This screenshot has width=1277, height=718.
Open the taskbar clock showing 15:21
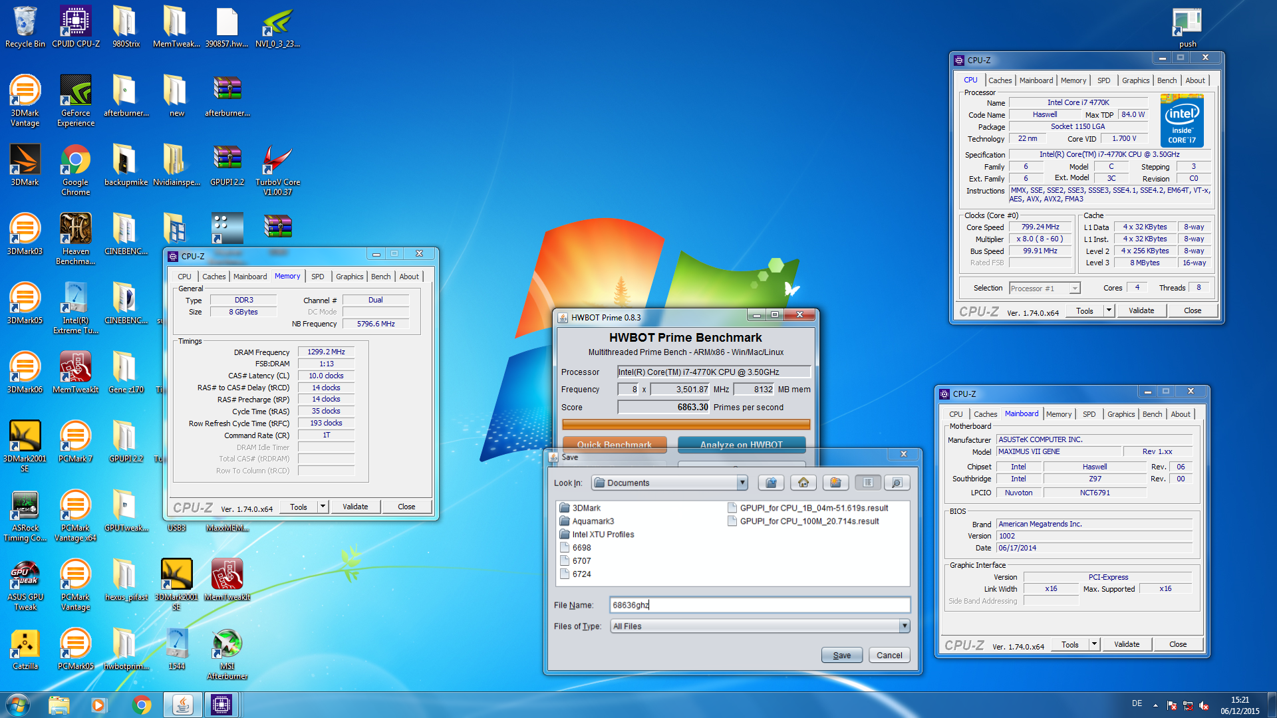pyautogui.click(x=1240, y=705)
